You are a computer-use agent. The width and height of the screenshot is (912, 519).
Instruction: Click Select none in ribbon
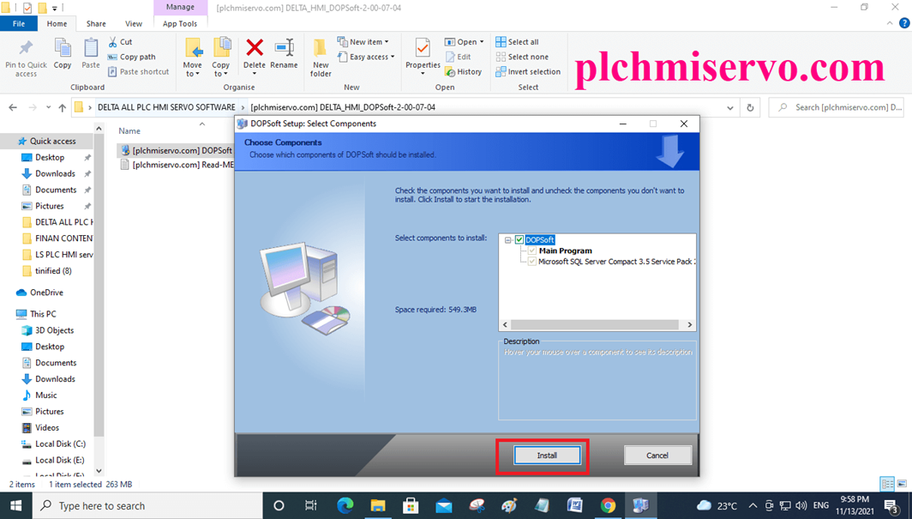click(522, 57)
